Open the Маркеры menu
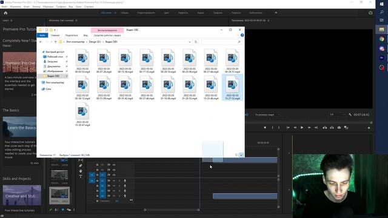Viewport: 388px width, 218px height. click(x=48, y=7)
